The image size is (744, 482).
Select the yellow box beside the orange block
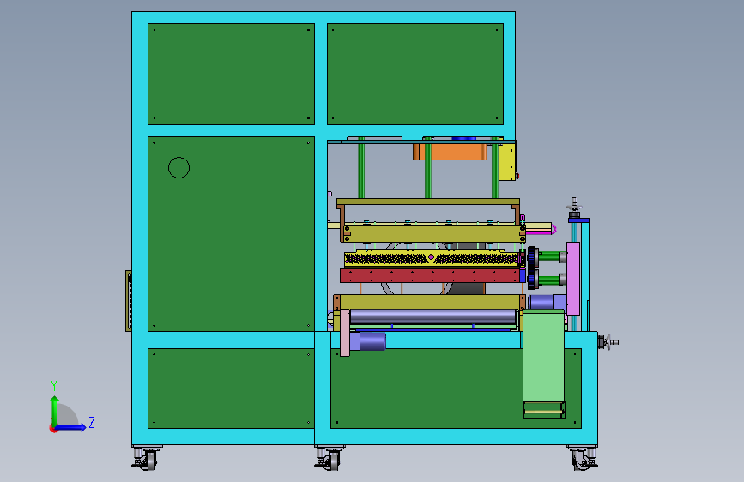pos(507,162)
